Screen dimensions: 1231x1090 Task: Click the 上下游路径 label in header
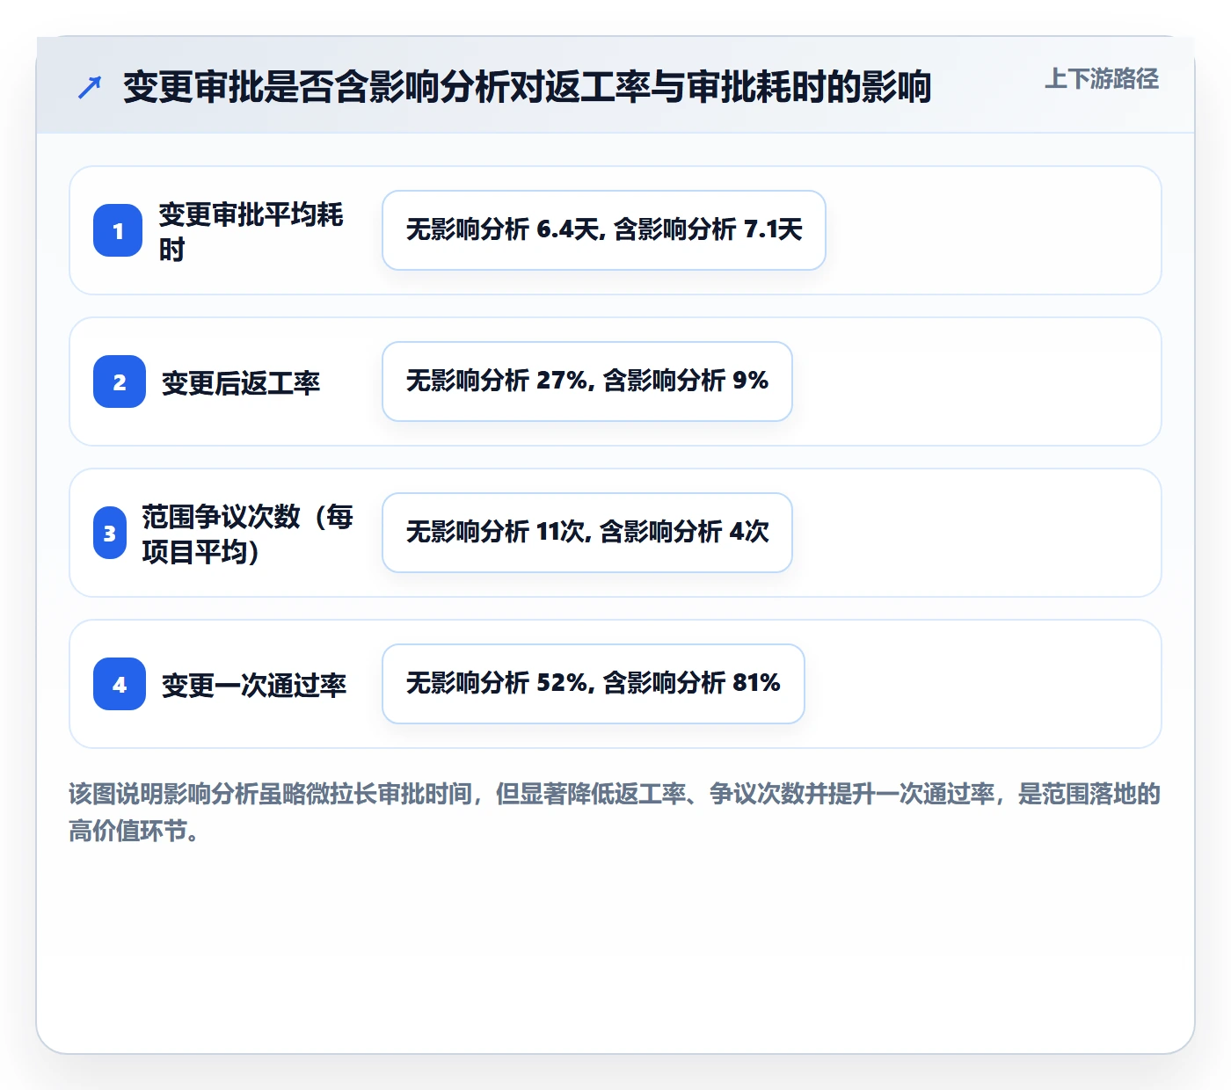coord(1101,79)
